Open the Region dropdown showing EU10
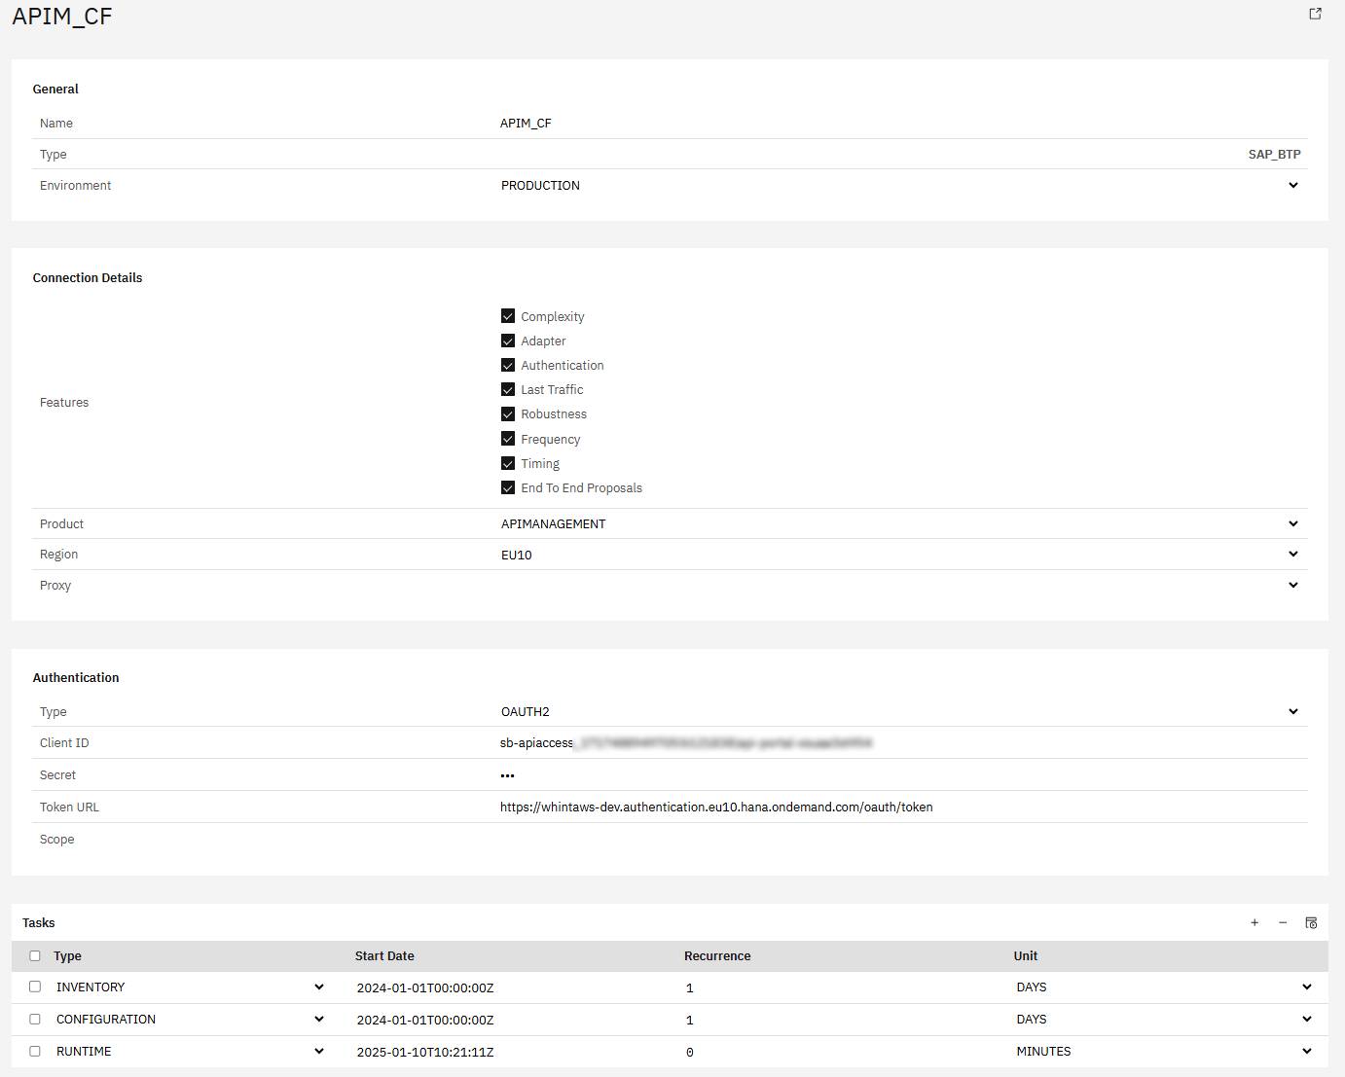1345x1077 pixels. 1293,554
